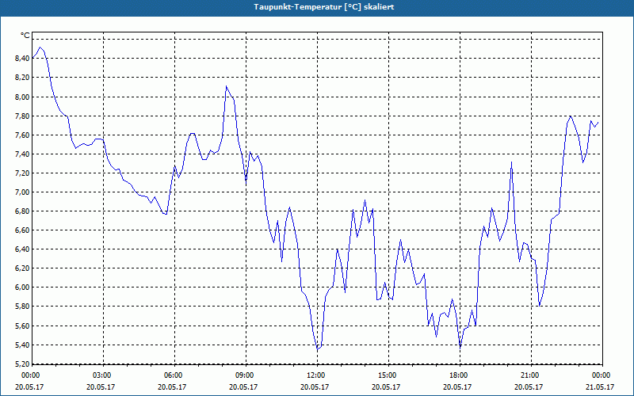Pick the 5,60 y-axis value
This screenshot has height=396, width=634.
(x=22, y=326)
